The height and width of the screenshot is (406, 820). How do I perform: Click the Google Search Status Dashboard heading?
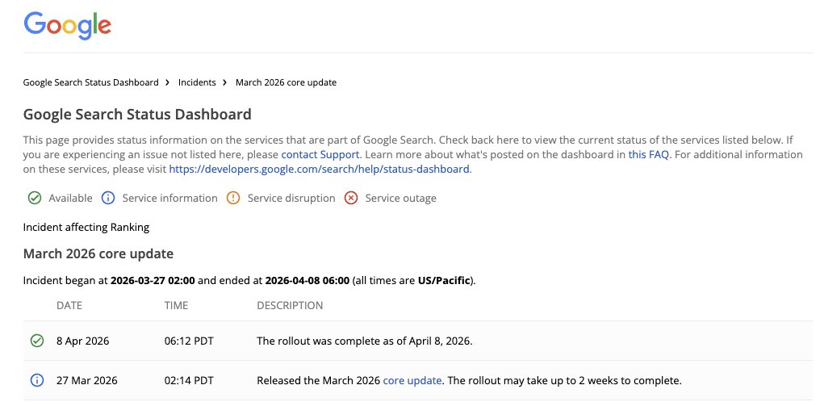(137, 115)
